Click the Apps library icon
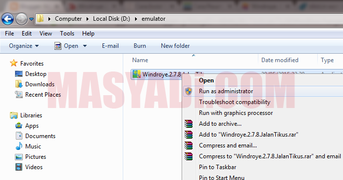 19,126
